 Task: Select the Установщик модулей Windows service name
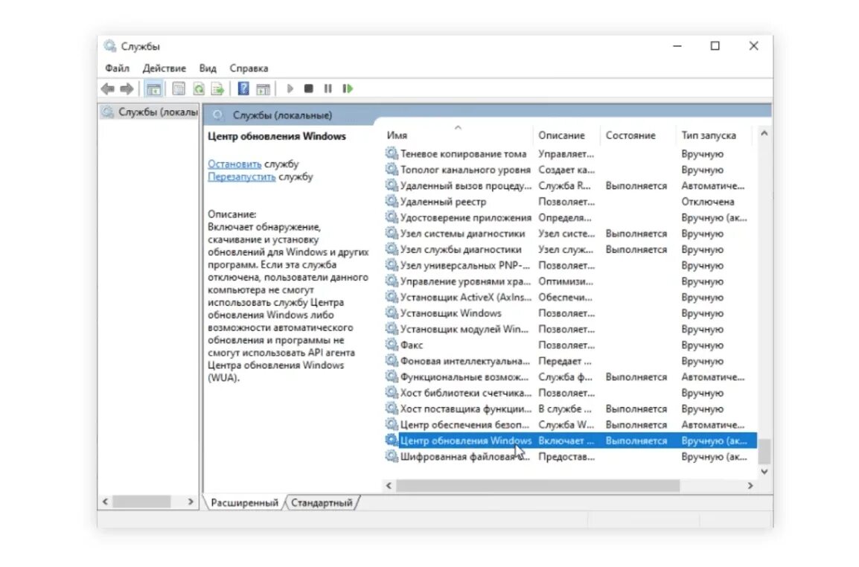464,329
